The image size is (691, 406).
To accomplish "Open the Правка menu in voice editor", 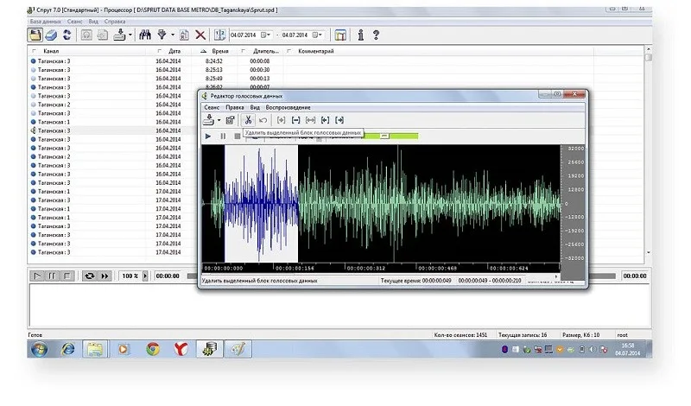I will pyautogui.click(x=234, y=107).
